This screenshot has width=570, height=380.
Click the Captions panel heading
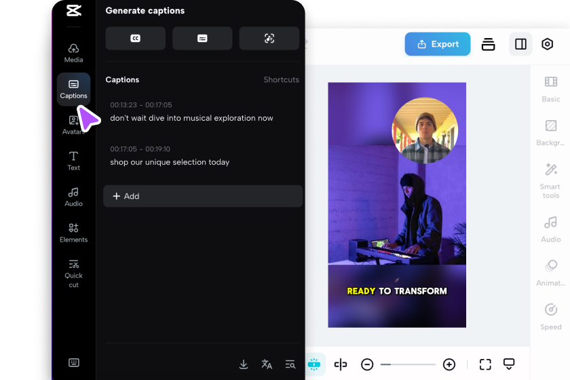[122, 79]
